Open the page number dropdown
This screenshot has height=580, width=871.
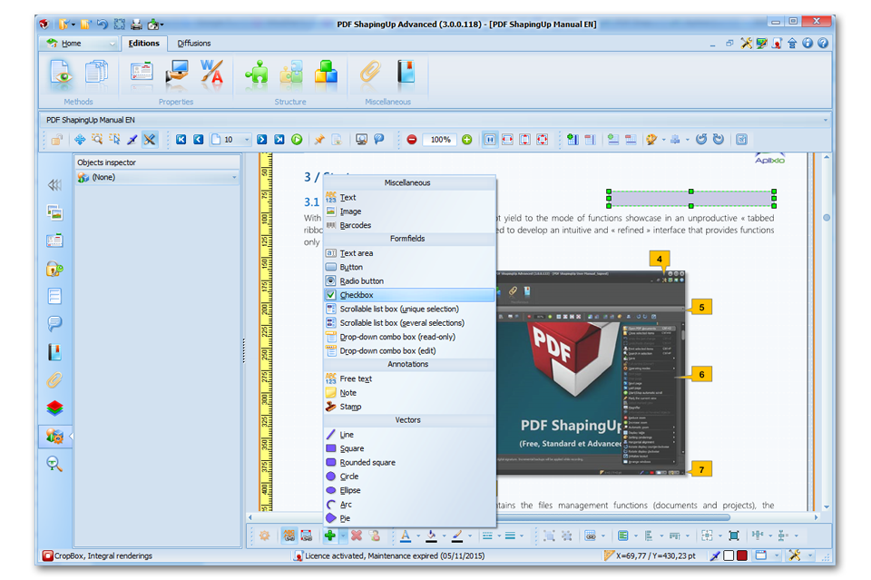click(x=247, y=140)
